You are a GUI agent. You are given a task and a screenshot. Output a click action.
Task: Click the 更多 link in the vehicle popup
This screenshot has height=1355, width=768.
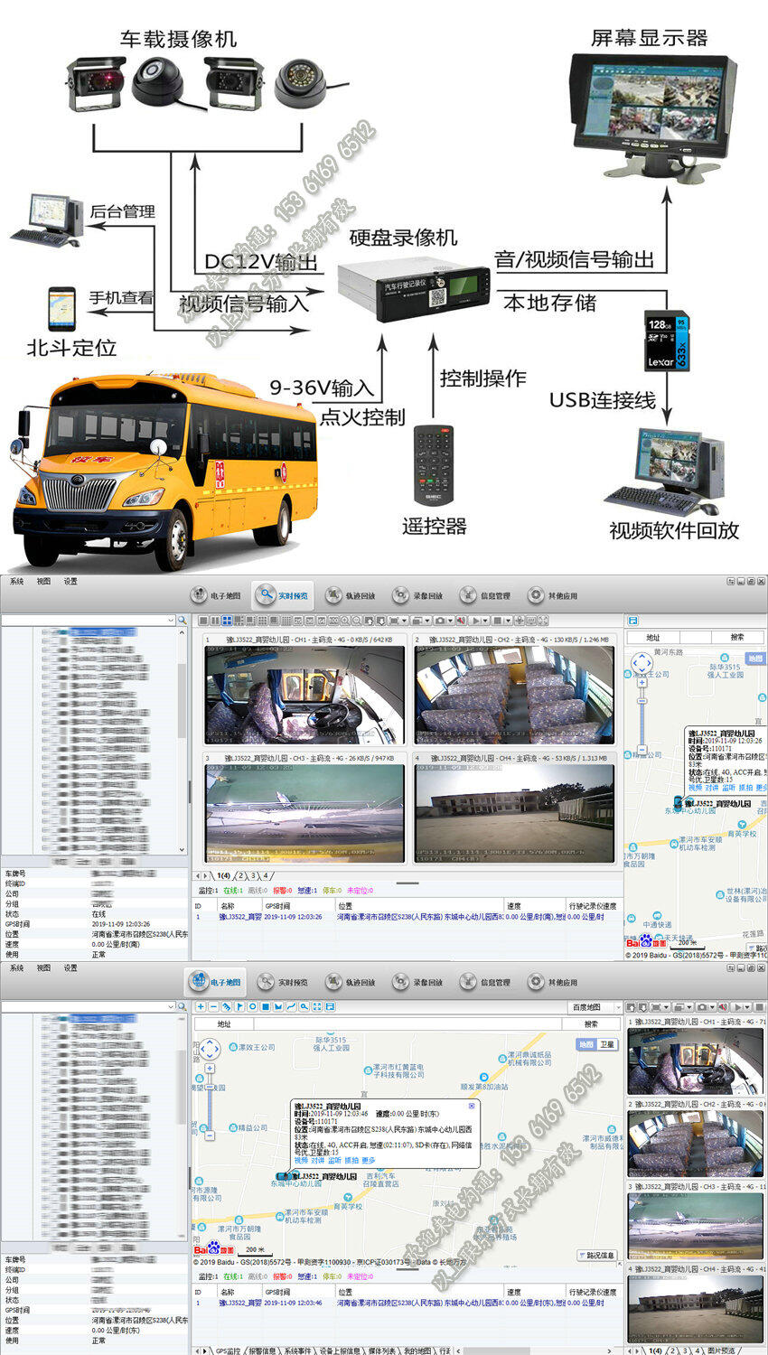pos(369,1161)
